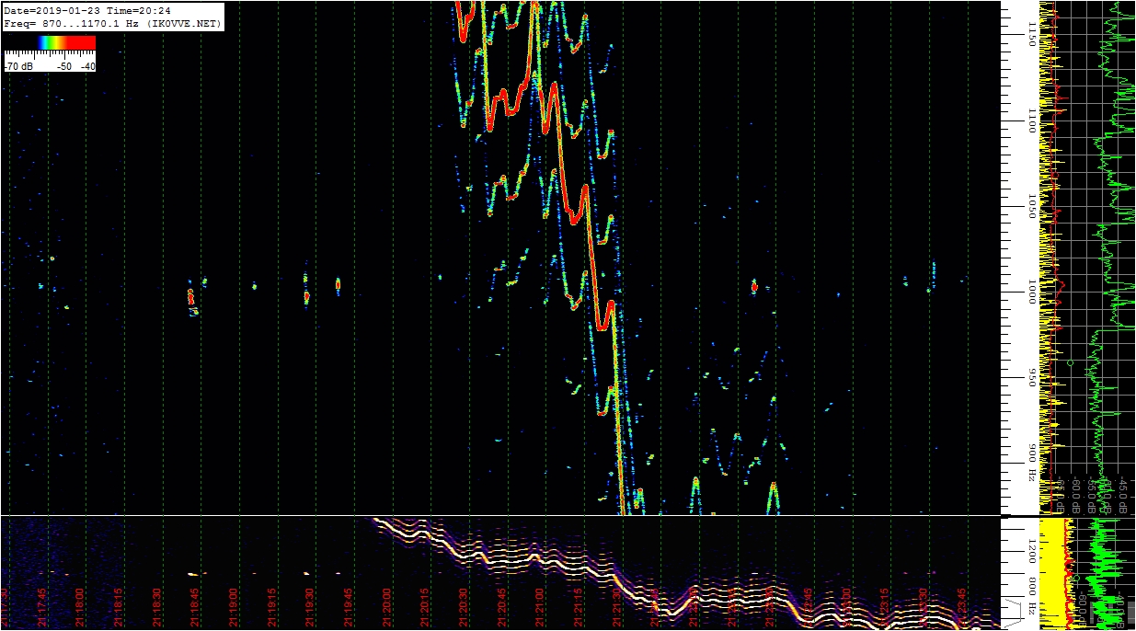Click the 21:18:15 time marker

click(120, 606)
